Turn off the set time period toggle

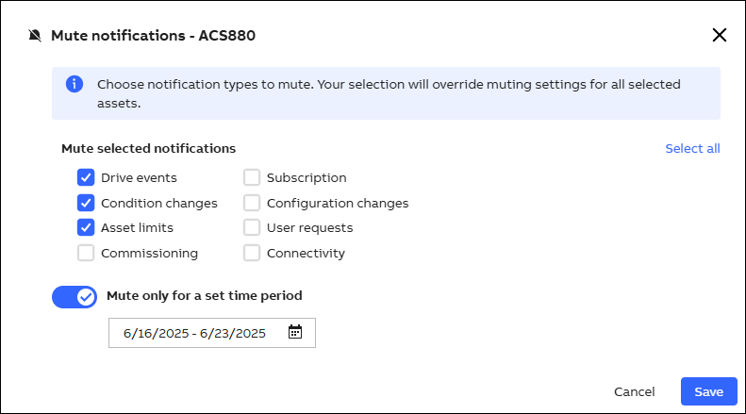click(x=75, y=297)
